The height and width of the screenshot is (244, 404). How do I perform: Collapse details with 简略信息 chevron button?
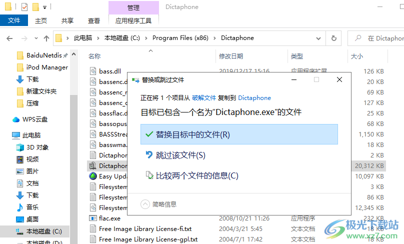145,204
